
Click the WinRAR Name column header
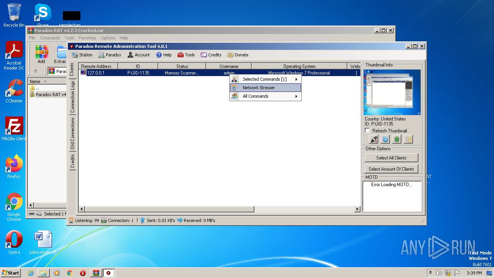coord(47,81)
